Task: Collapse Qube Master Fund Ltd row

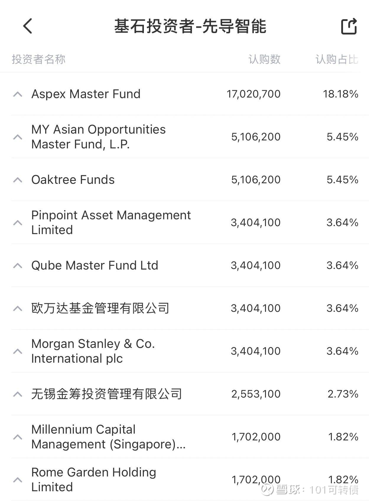Action: point(18,265)
